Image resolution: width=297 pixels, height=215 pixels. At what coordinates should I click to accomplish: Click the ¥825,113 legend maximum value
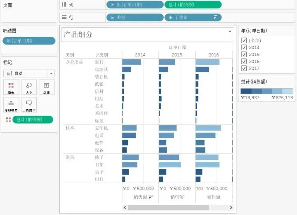283,98
